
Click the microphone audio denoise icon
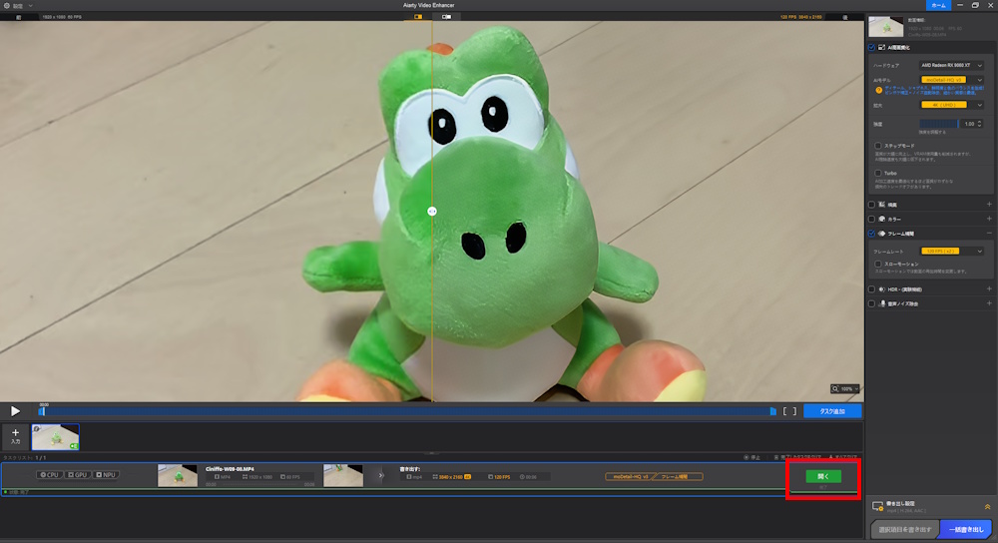click(882, 304)
